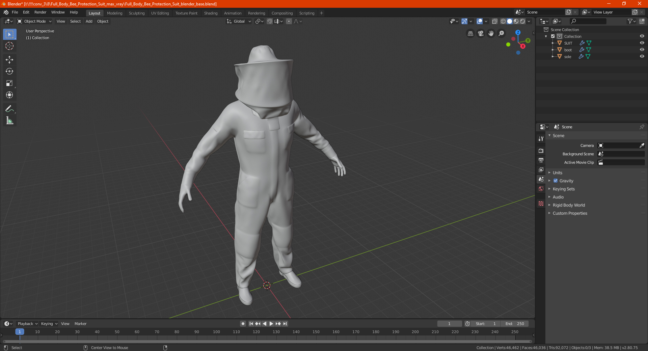Screen dimensions: 648x351
Task: Jump to the timeline end frame
Action: click(285, 324)
